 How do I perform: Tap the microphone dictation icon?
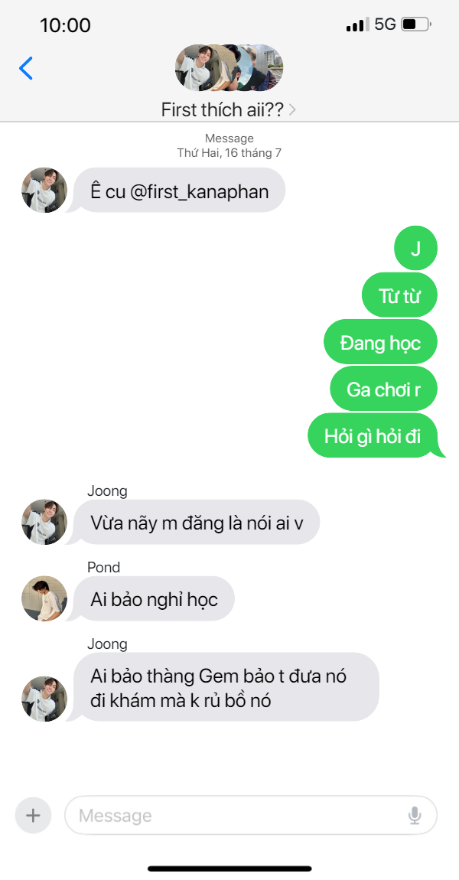click(415, 815)
